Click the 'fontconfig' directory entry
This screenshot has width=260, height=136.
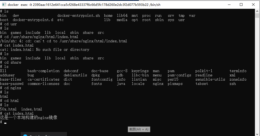pyautogui.click(x=102, y=80)
